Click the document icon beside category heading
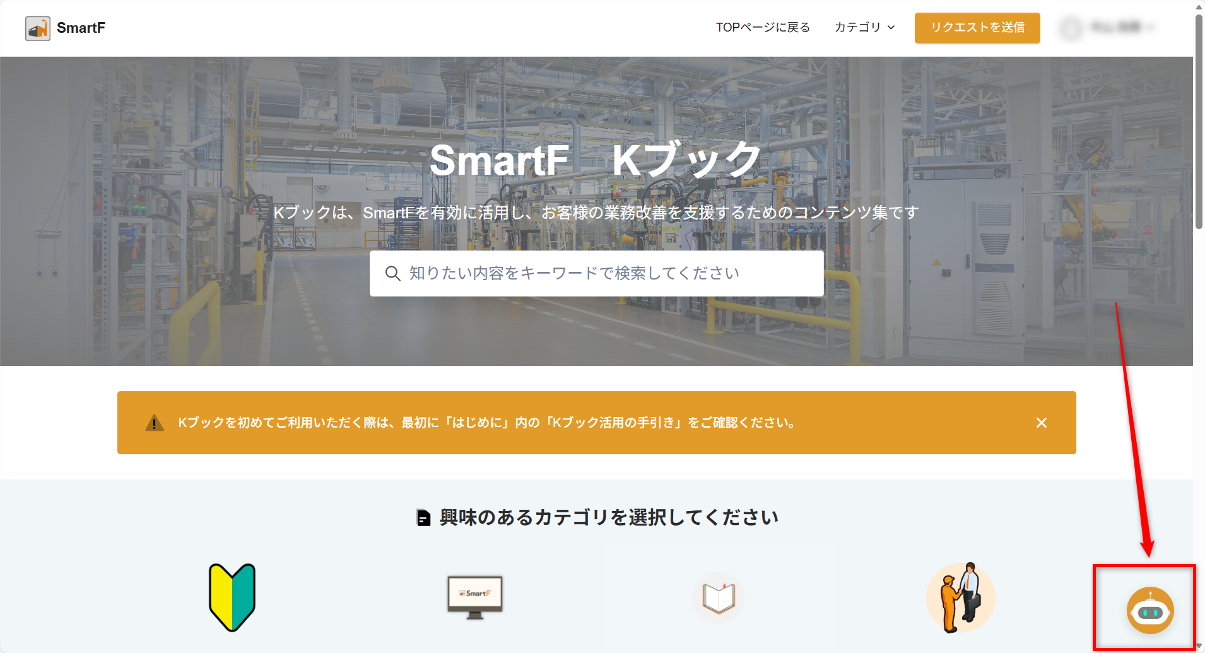1205x653 pixels. (423, 518)
